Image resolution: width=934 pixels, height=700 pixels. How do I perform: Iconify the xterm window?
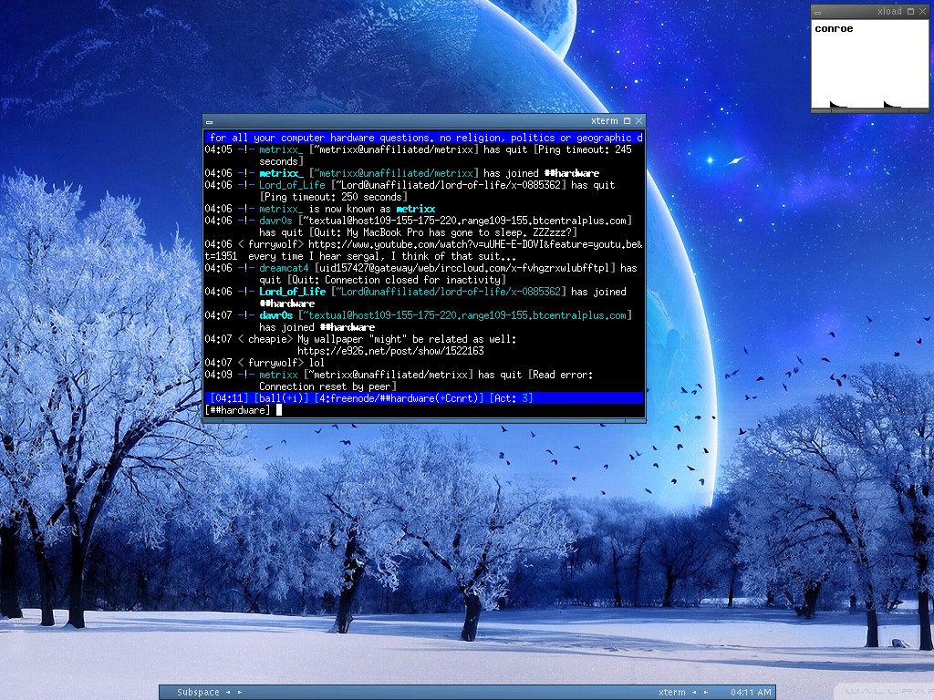tap(209, 122)
